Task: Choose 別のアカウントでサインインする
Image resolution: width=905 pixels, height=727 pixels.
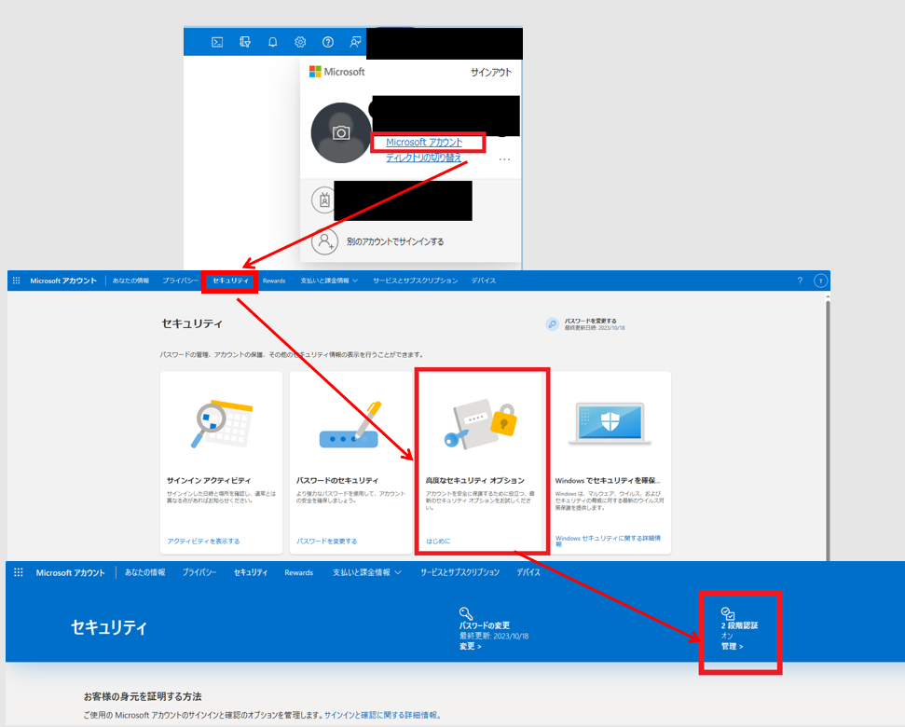Action: 395,241
